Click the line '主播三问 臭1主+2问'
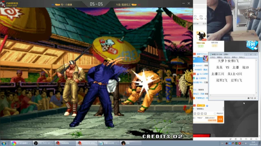This screenshot has width=261, height=146. 227,74
